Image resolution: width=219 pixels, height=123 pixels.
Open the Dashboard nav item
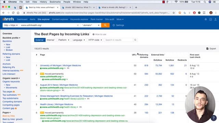22,19
